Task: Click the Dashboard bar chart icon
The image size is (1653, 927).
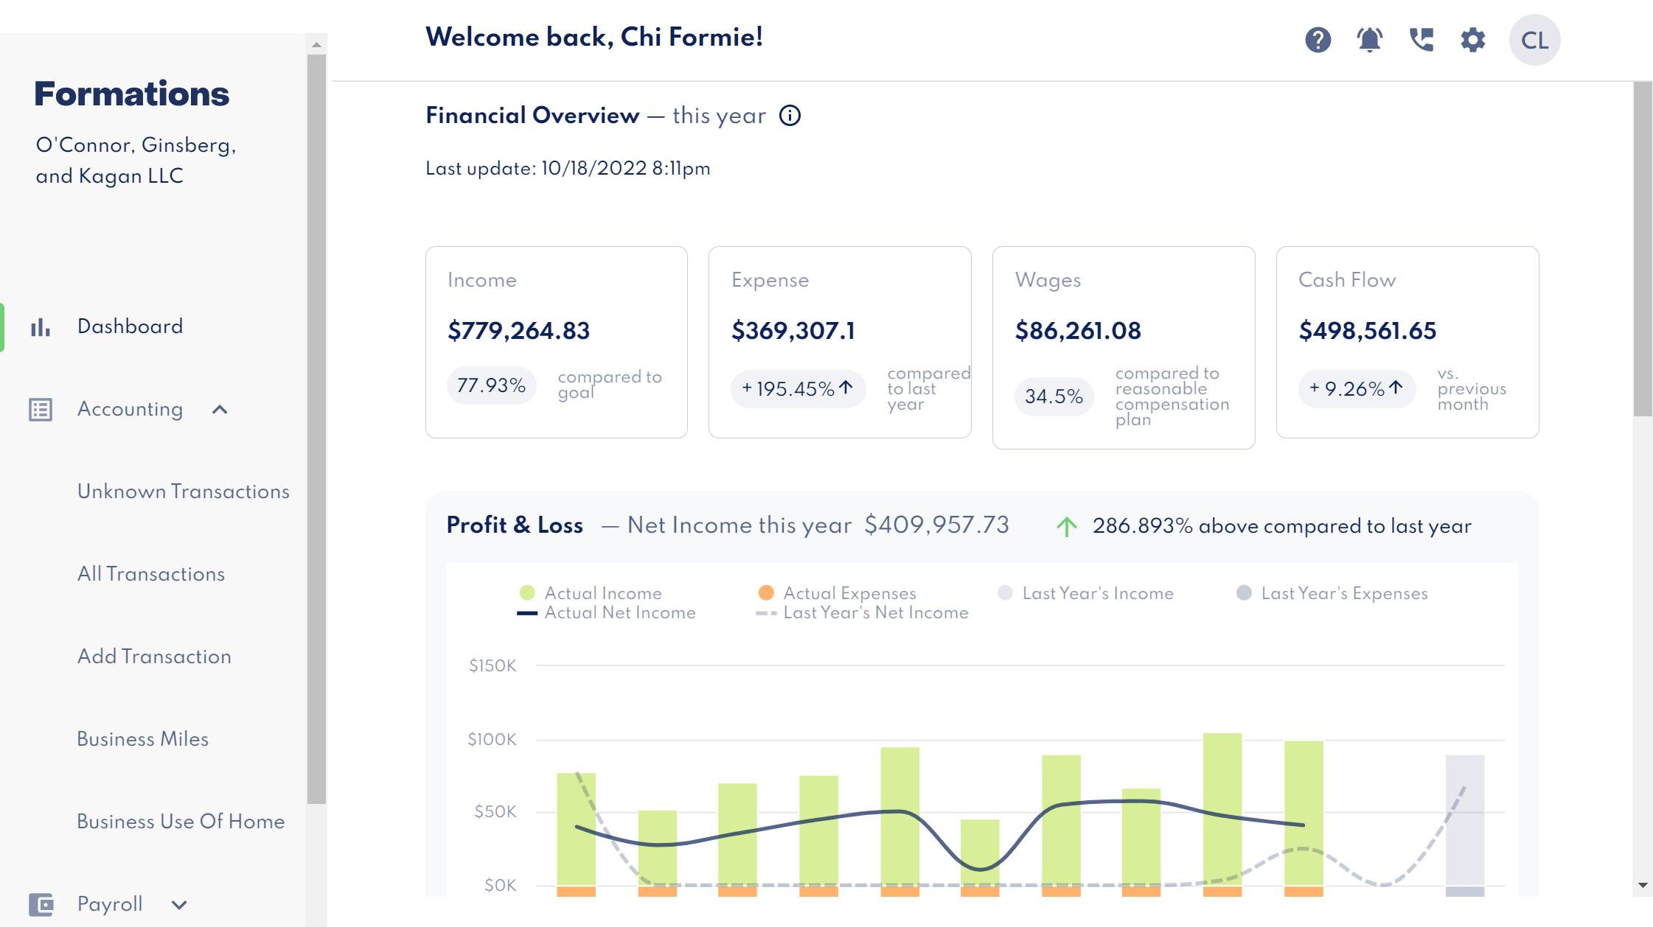Action: (x=41, y=326)
